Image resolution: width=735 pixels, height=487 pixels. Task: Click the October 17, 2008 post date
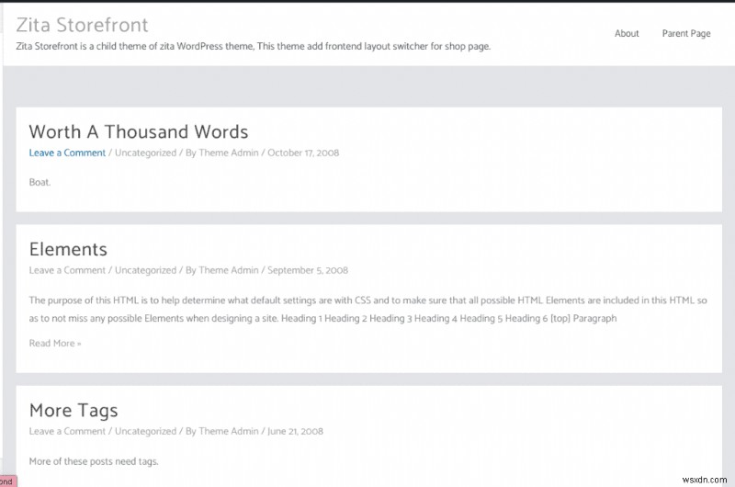pos(303,153)
